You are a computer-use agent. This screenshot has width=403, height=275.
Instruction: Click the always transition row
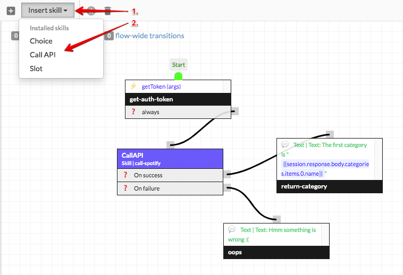click(178, 112)
